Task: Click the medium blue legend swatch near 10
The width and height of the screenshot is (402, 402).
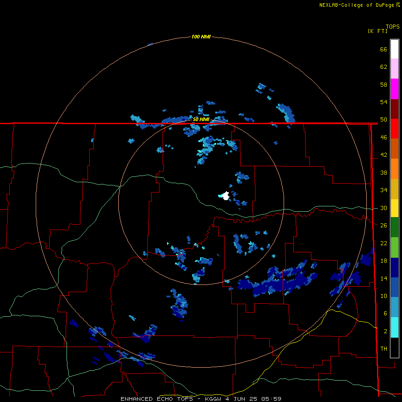Action: pos(394,287)
